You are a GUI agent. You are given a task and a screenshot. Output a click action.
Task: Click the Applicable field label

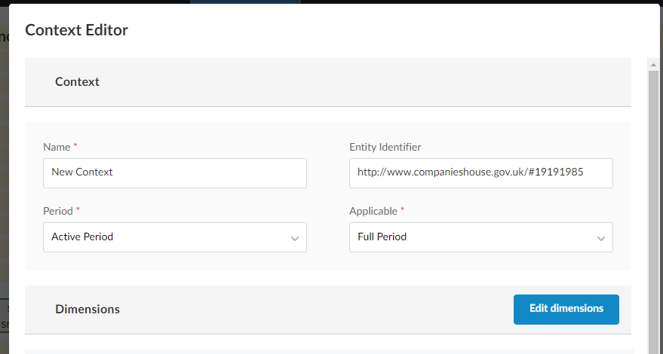click(x=373, y=211)
